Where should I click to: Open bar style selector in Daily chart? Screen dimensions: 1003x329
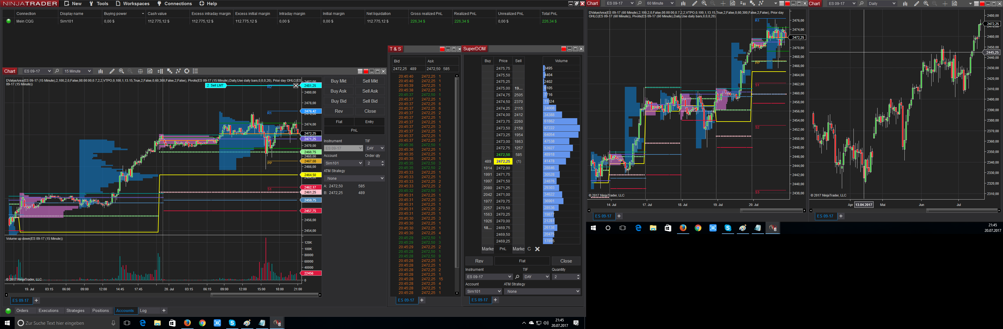pos(905,3)
